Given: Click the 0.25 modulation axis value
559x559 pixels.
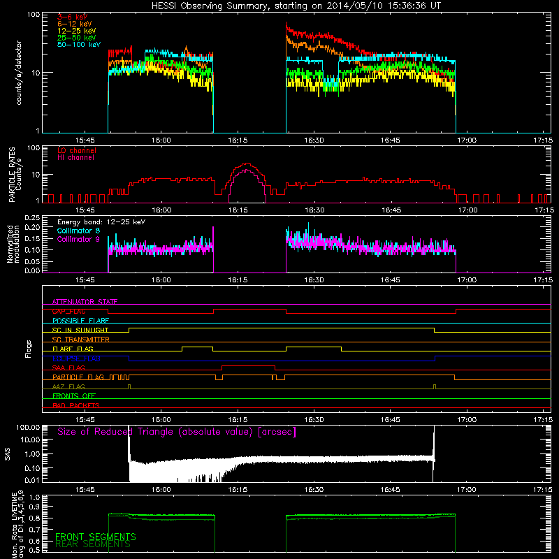Looking at the screenshot, I should point(32,218).
